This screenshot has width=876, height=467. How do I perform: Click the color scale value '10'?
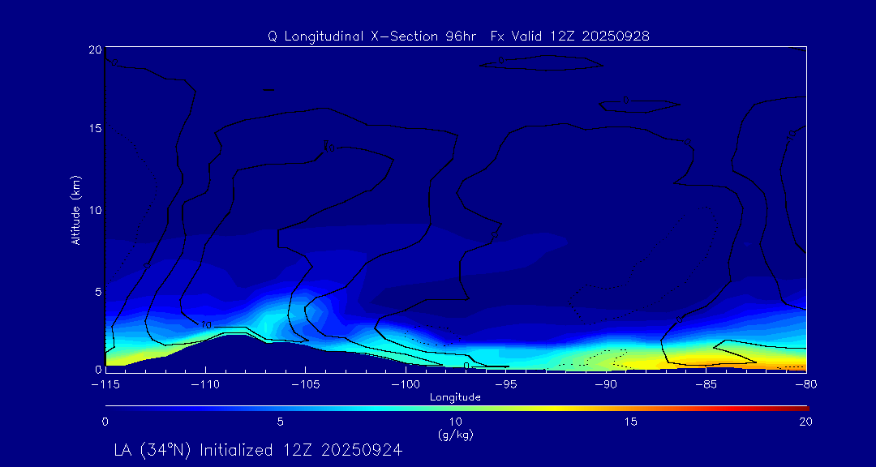click(456, 422)
